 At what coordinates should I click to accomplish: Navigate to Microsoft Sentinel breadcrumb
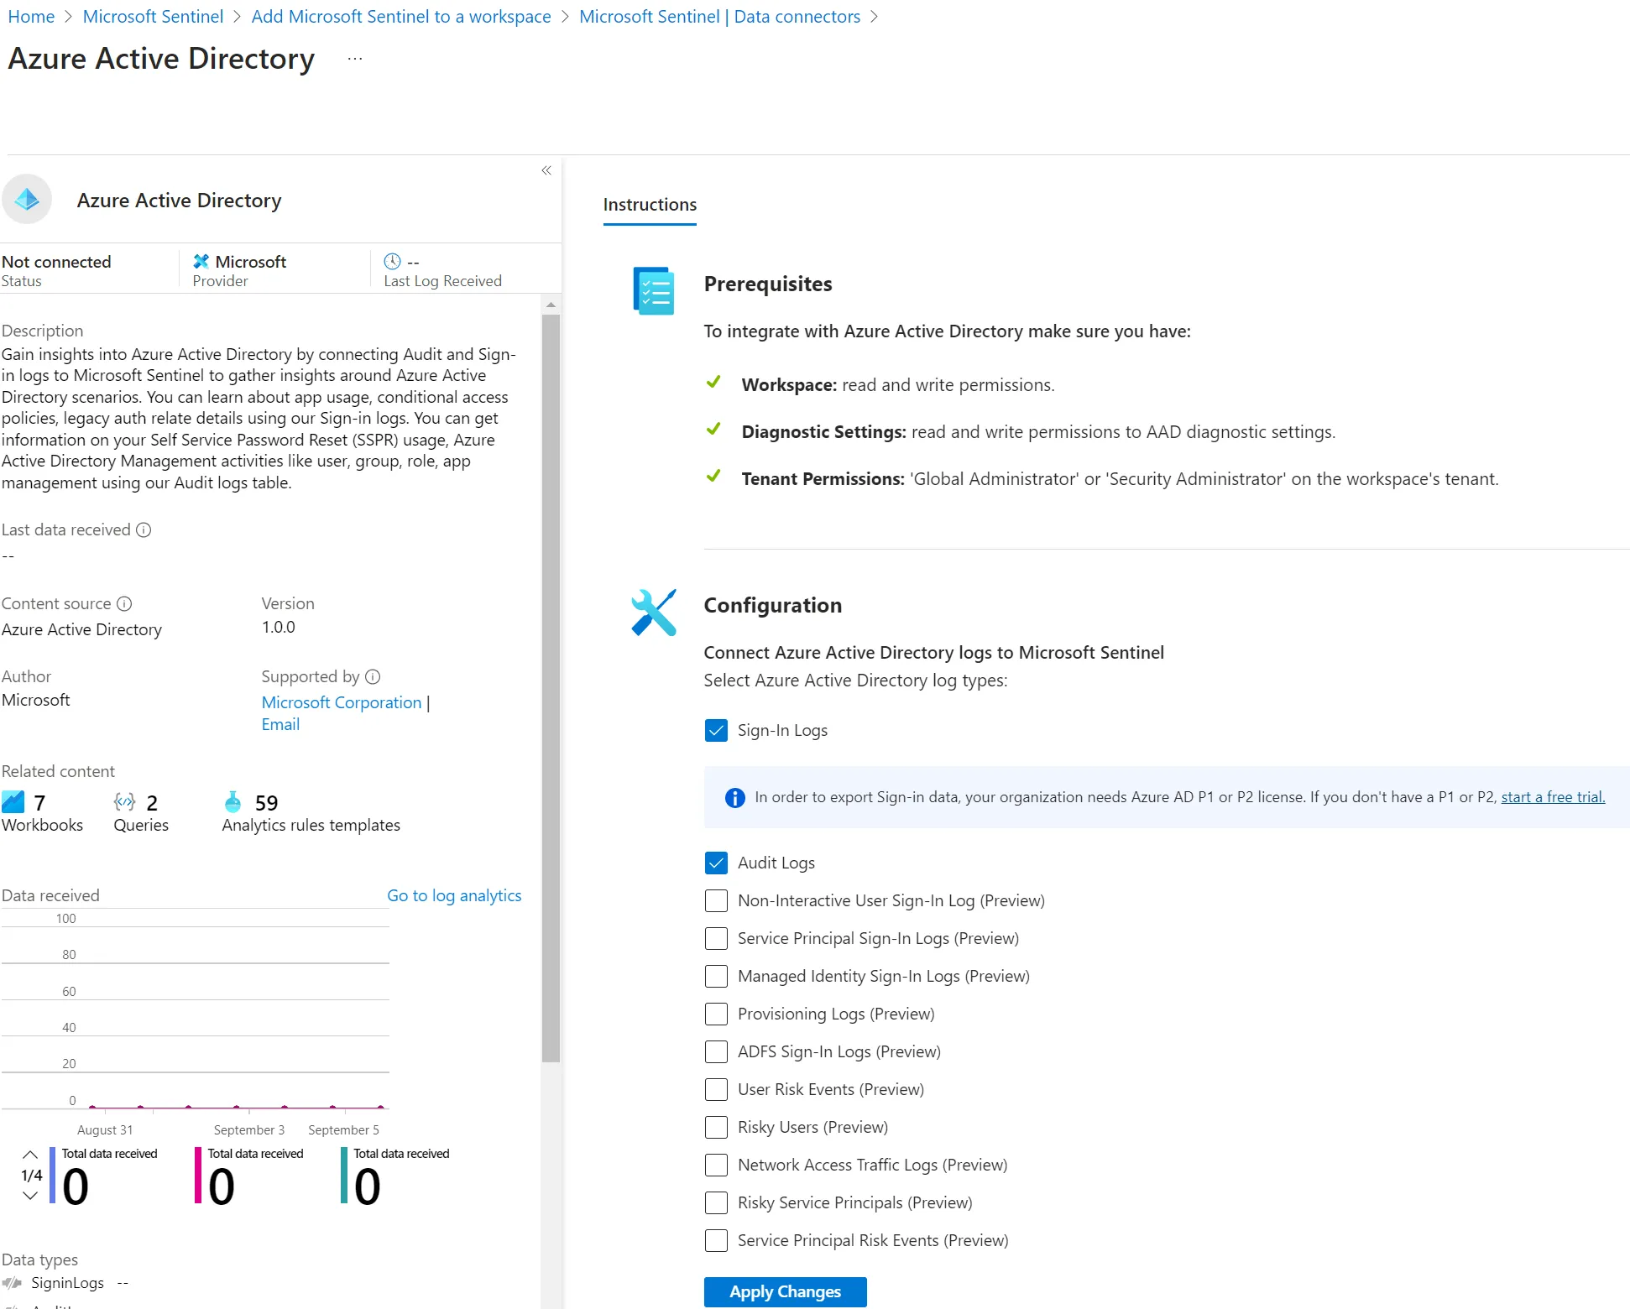pyautogui.click(x=153, y=17)
